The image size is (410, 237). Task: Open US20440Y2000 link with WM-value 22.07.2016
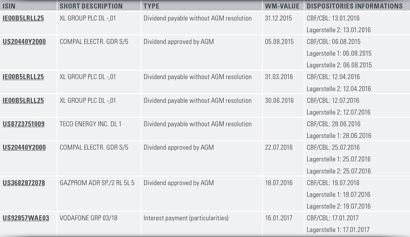pos(24,147)
